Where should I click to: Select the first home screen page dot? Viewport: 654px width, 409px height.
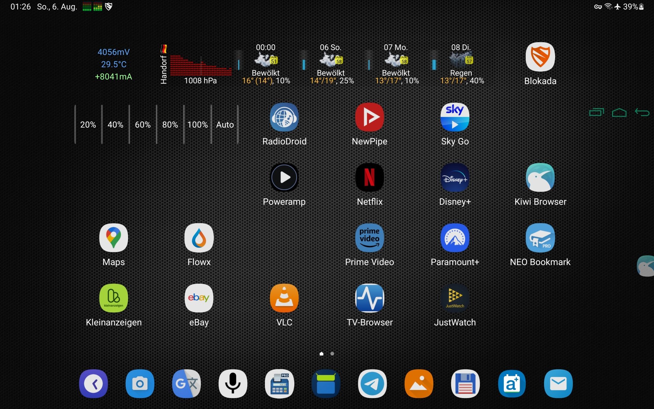(x=322, y=354)
